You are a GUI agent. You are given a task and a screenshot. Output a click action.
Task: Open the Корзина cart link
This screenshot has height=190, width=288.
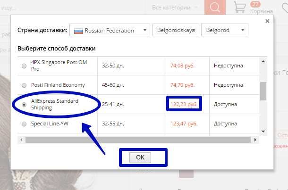coord(262,11)
